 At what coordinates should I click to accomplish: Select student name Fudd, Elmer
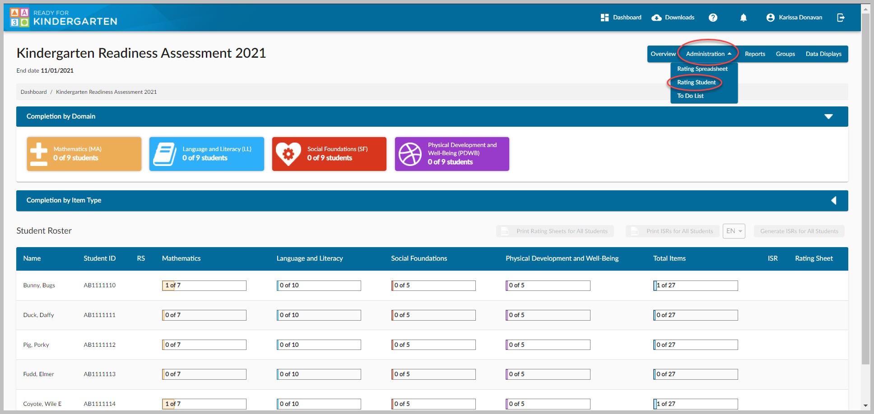38,374
